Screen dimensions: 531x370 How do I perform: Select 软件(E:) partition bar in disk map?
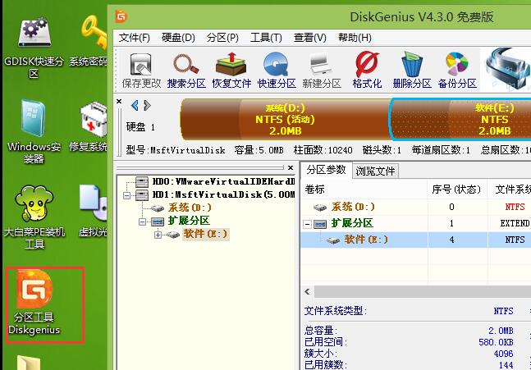pos(460,120)
